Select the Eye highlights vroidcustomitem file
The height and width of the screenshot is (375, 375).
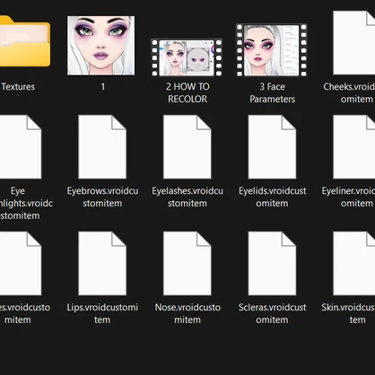21,147
